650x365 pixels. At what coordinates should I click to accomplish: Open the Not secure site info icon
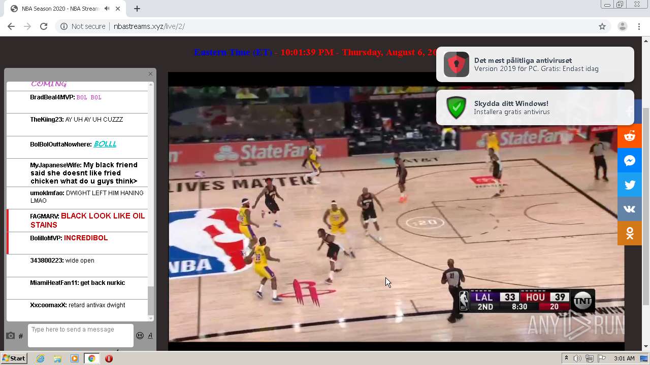64,26
